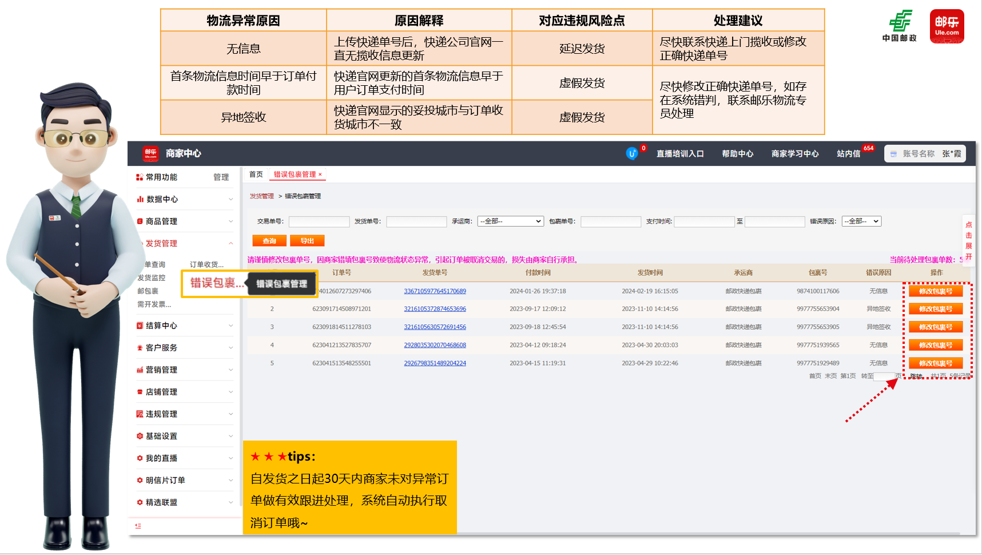This screenshot has width=982, height=555.
Task: Click the 支付时间 start date field
Action: 704,222
